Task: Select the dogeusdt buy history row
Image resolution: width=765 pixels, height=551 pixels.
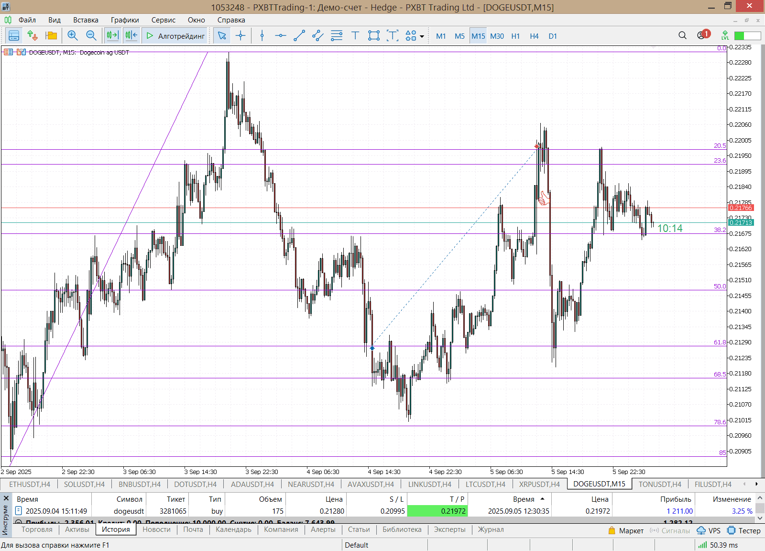Action: [191, 511]
